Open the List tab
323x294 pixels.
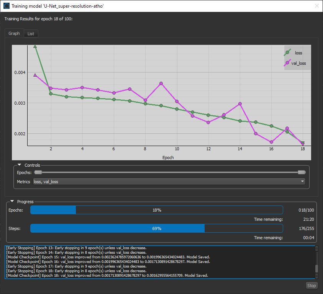click(x=31, y=34)
